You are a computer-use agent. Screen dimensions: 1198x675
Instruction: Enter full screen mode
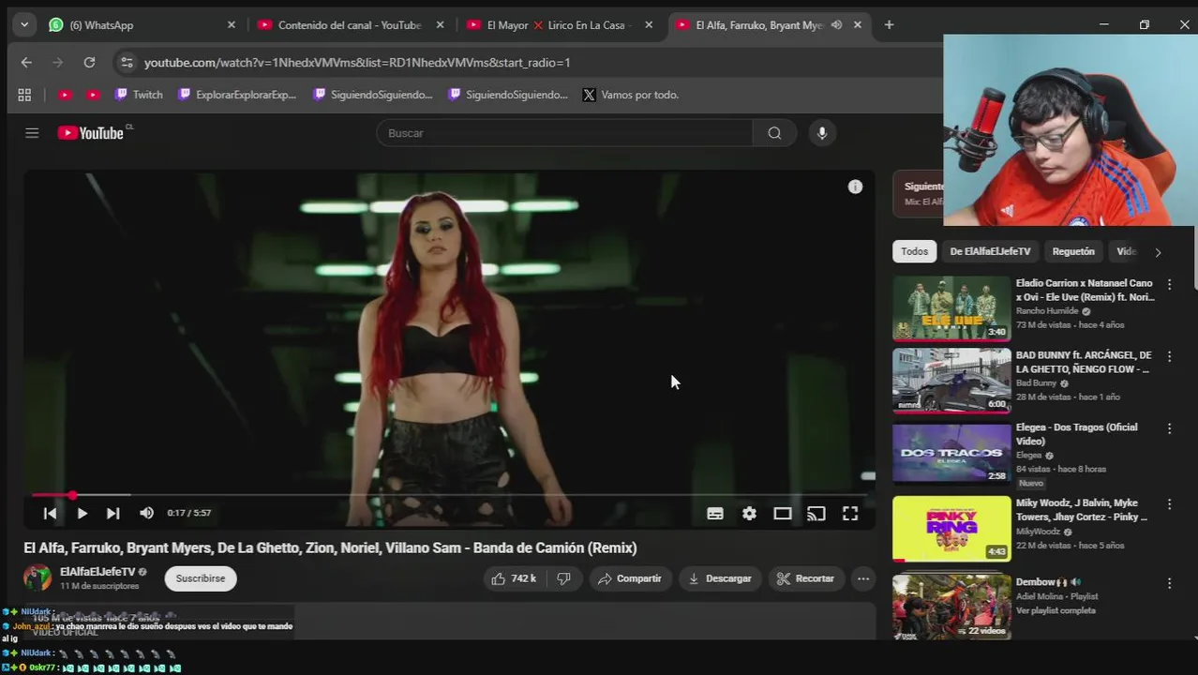point(850,513)
